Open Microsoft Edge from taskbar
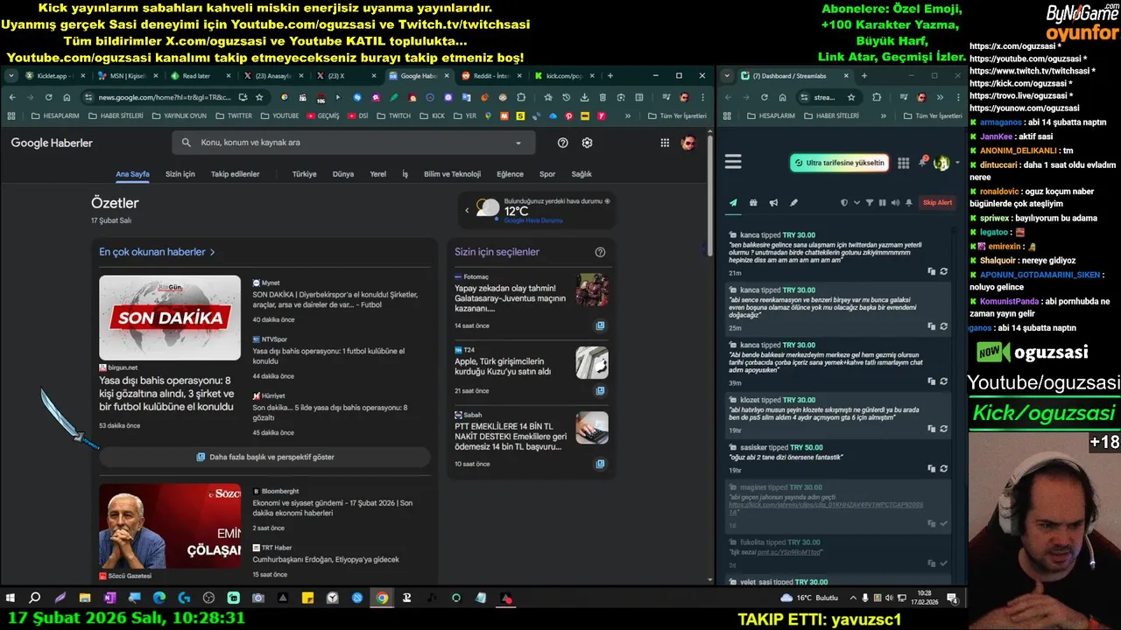The image size is (1121, 630). (x=159, y=598)
